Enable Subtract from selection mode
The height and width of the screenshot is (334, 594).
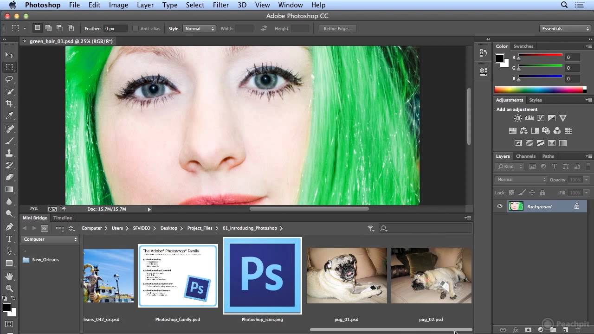[59, 28]
